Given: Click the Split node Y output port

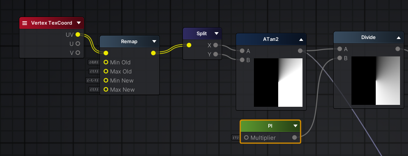Looking at the screenshot, I should (216, 54).
